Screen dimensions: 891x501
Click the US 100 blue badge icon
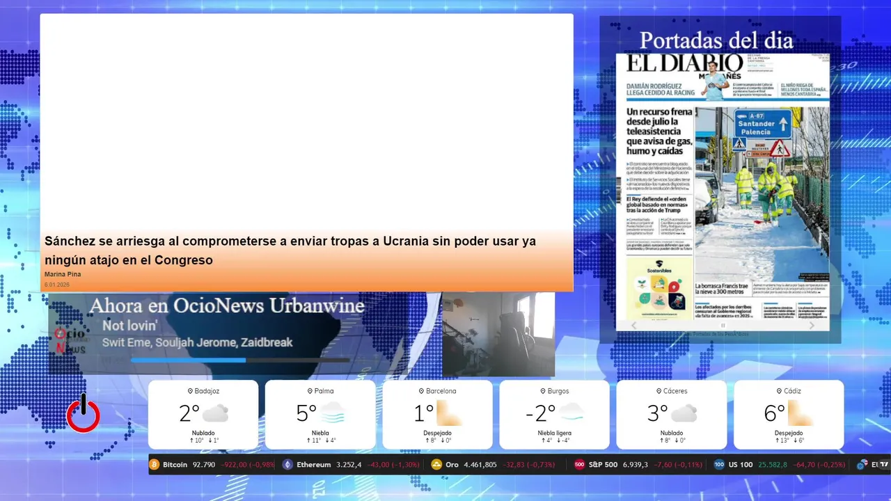(719, 464)
